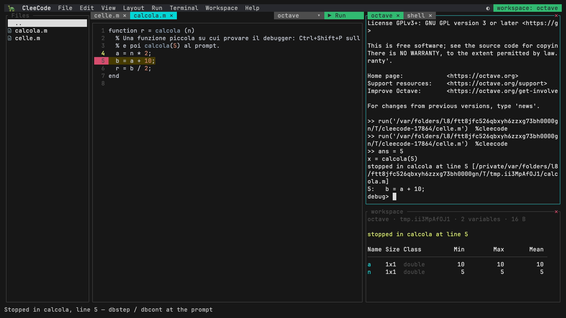Close the celle.m editor tab

(x=125, y=16)
